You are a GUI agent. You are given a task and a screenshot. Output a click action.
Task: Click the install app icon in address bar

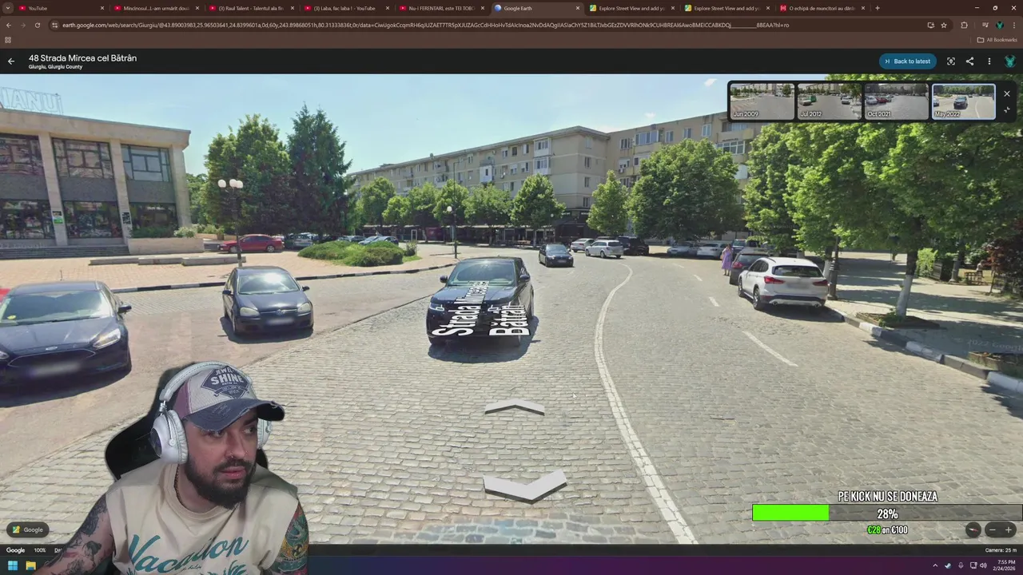pyautogui.click(x=930, y=25)
